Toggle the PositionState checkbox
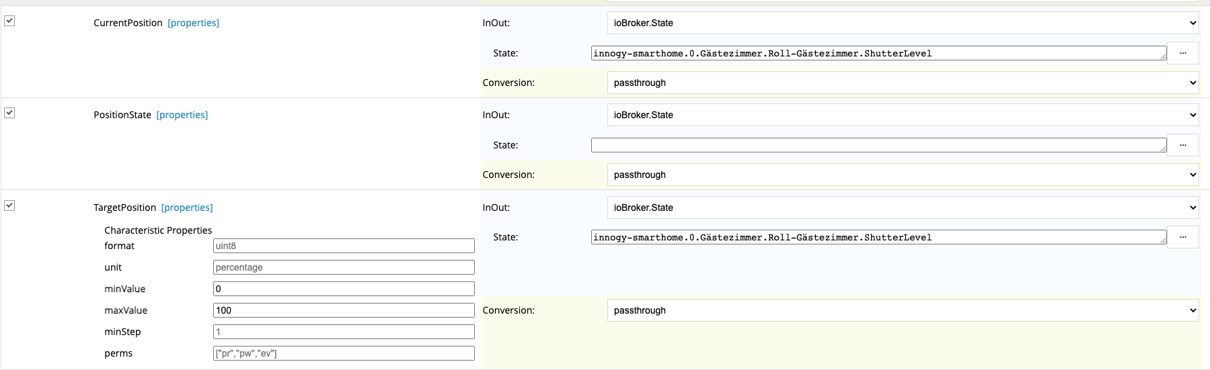 tap(9, 113)
